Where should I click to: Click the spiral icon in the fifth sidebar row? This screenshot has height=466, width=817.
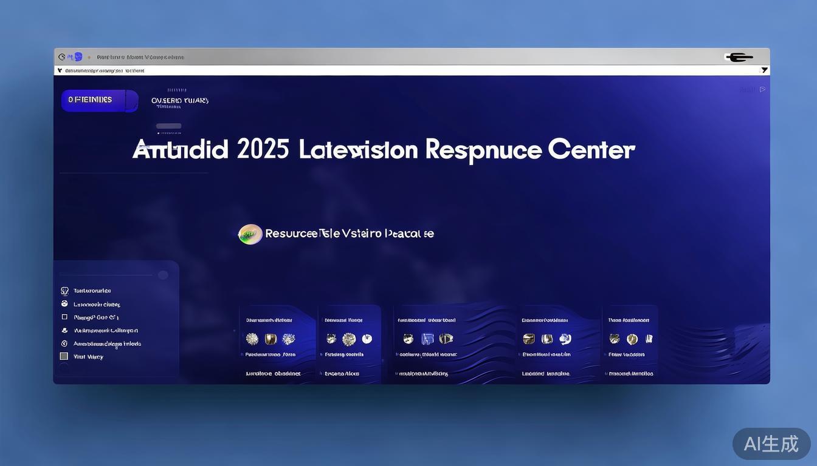(x=64, y=343)
